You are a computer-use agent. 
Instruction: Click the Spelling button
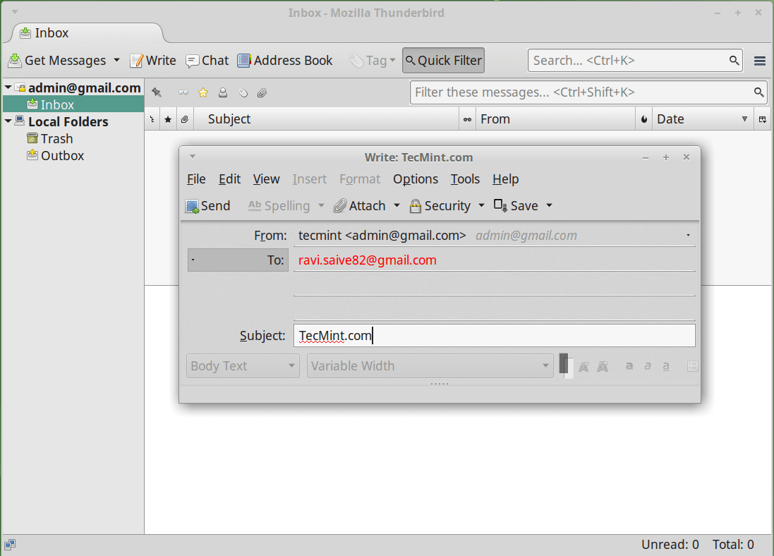click(279, 205)
